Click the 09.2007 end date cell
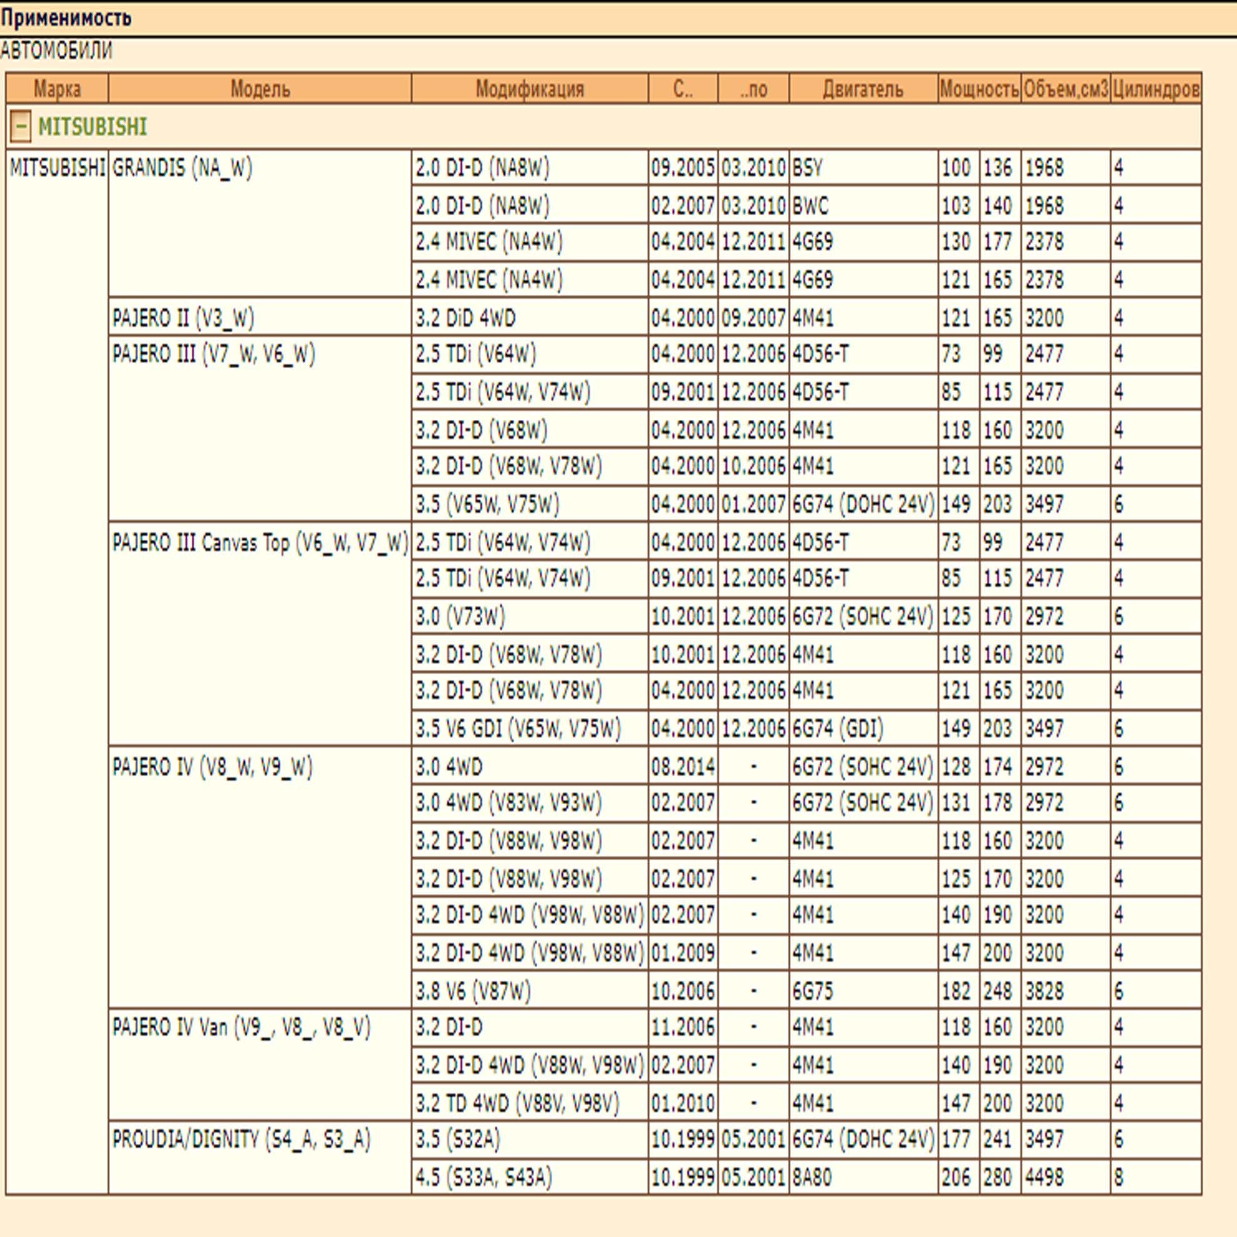The width and height of the screenshot is (1237, 1237). [x=753, y=317]
